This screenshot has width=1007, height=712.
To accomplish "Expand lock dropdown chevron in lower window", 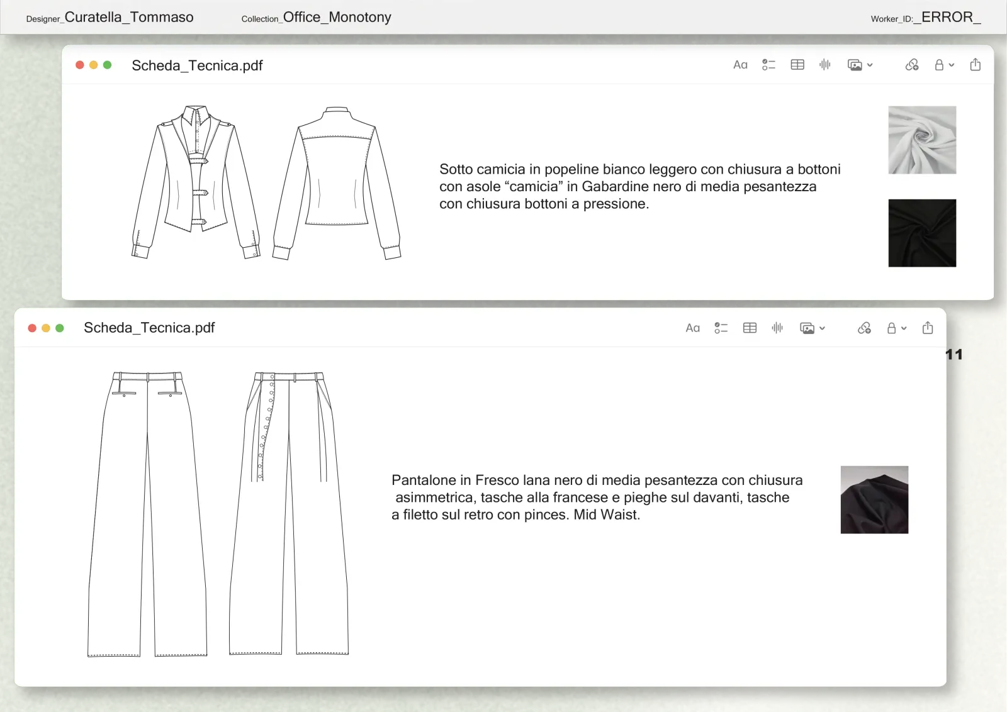I will tap(904, 328).
